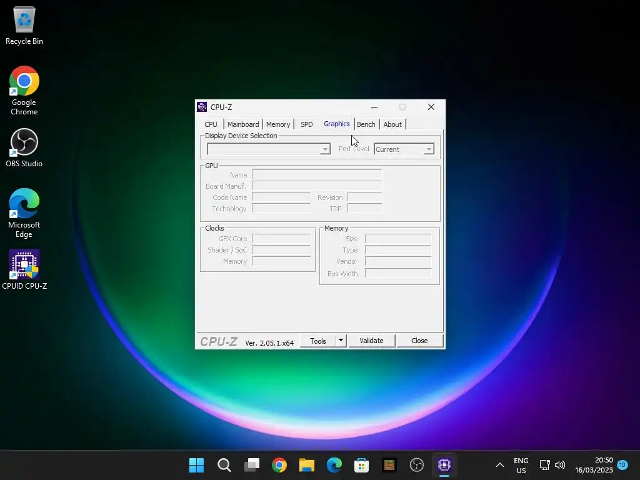The height and width of the screenshot is (480, 640).
Task: Click the version text Ver. 2.05.1.x64
Action: click(x=269, y=343)
